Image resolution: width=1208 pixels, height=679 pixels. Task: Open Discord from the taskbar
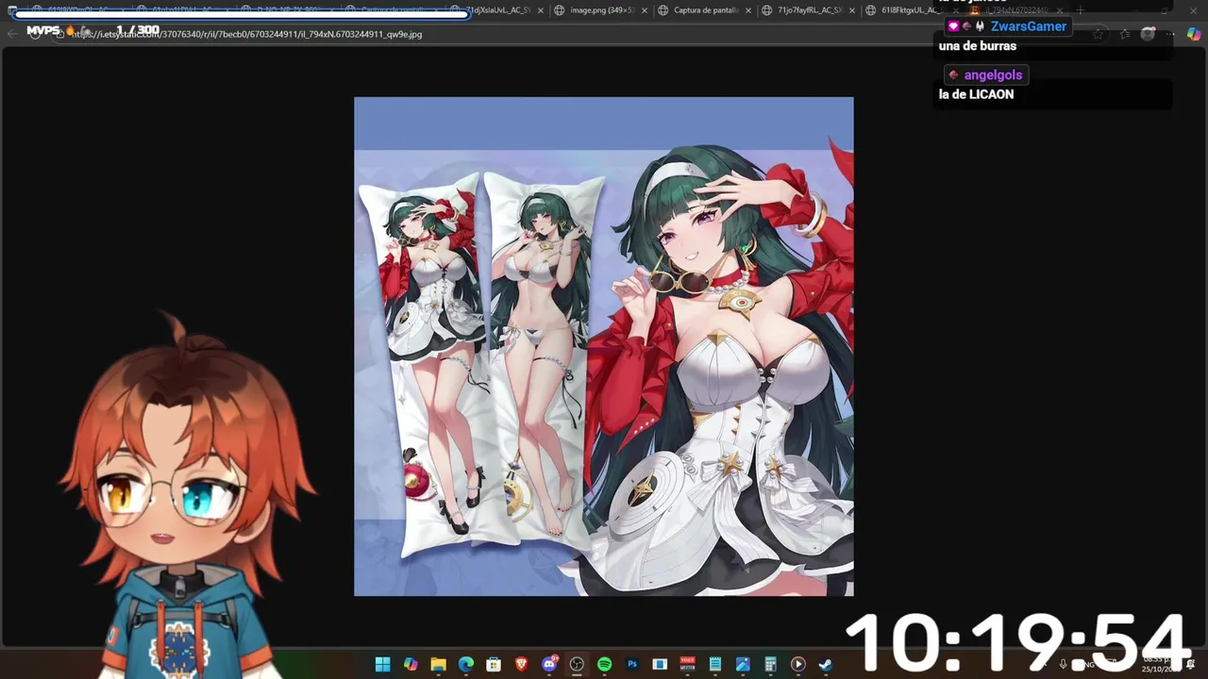(x=549, y=664)
